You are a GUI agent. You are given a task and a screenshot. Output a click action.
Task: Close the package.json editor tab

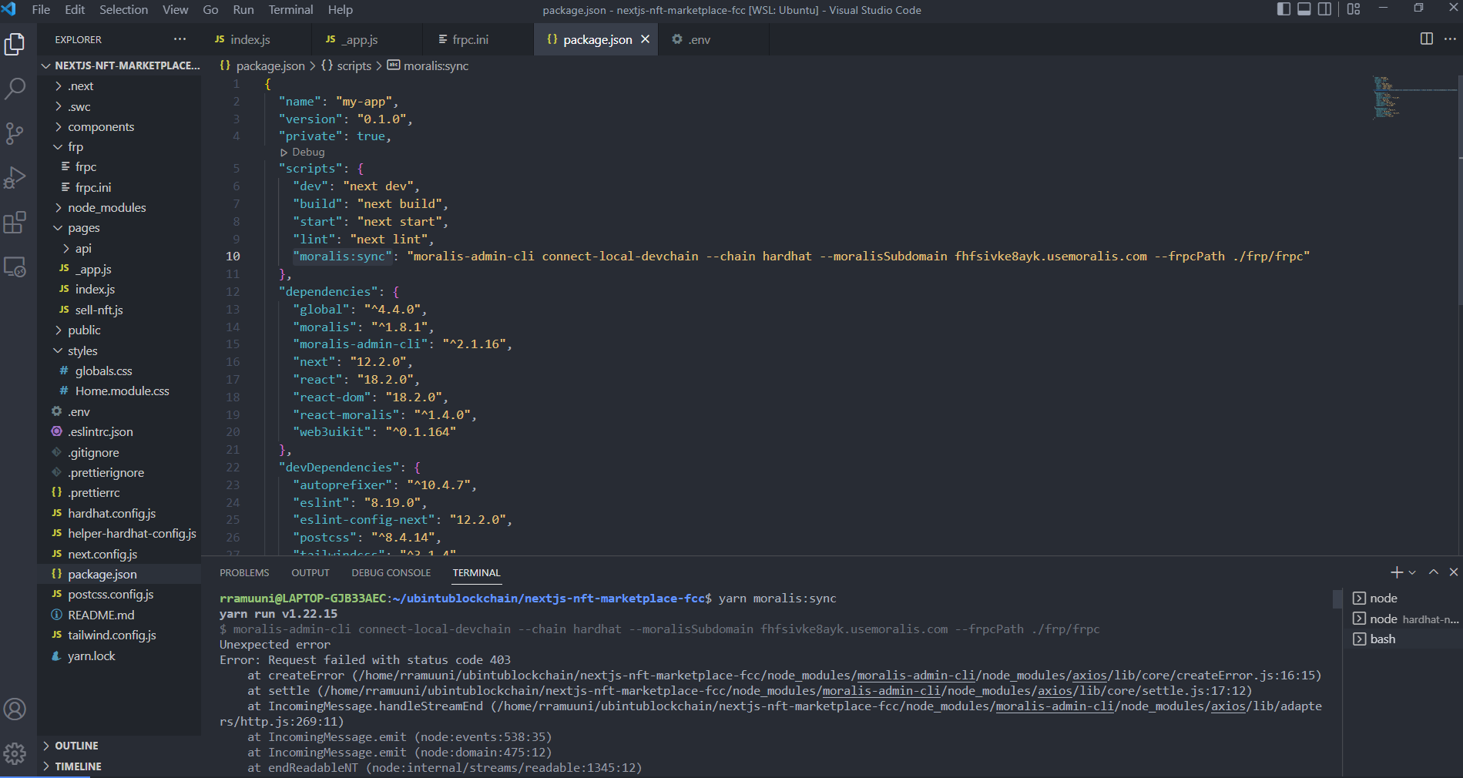pos(646,39)
